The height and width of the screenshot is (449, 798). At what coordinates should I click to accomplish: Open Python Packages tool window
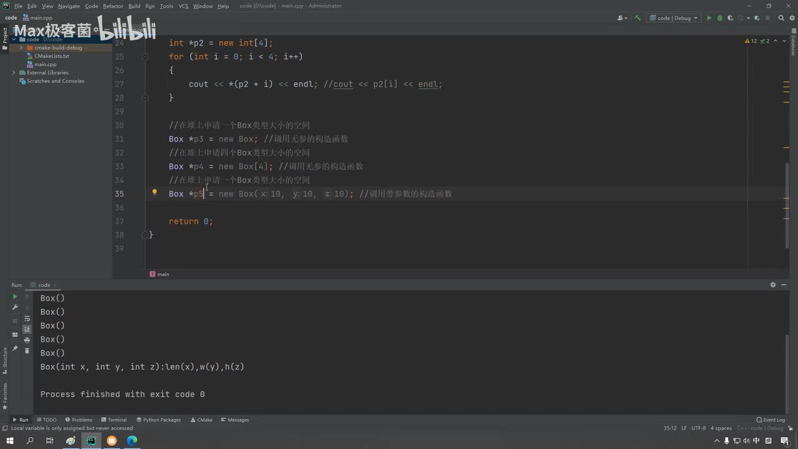158,420
